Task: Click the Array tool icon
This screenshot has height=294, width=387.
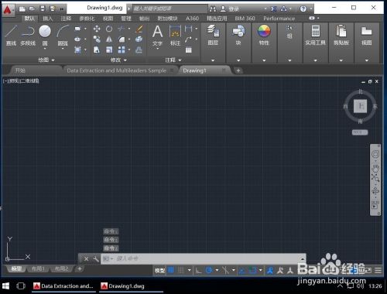Action: pos(122,50)
